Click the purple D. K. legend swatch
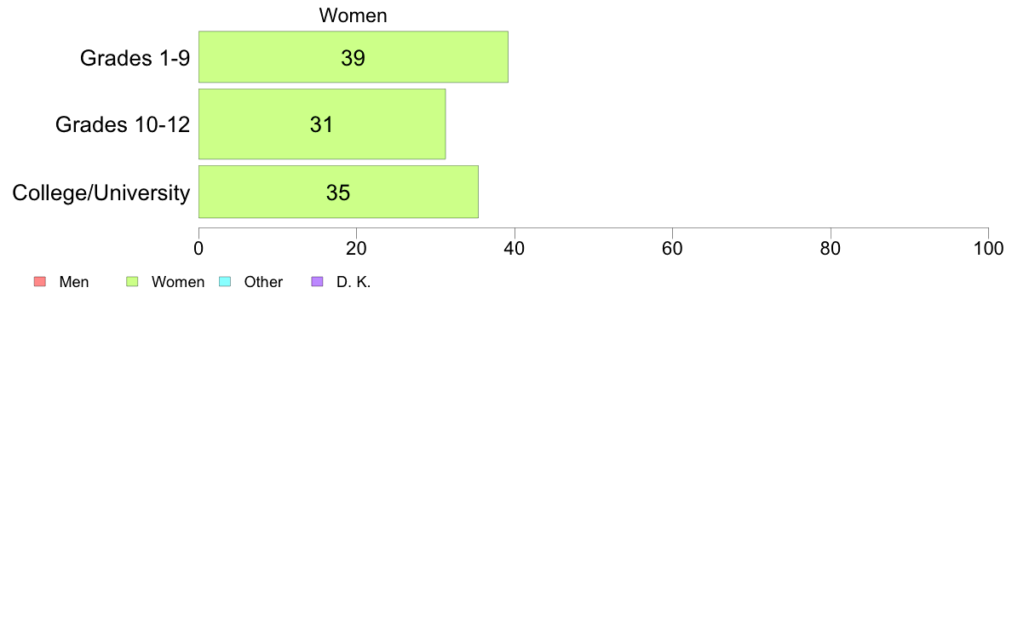This screenshot has width=1012, height=627. pyautogui.click(x=318, y=281)
